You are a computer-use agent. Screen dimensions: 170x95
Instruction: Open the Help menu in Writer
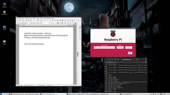click(53, 18)
